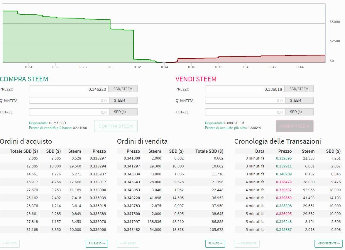Select sell order priced 0.347997
The width and height of the screenshot is (345, 250).
(171, 222)
